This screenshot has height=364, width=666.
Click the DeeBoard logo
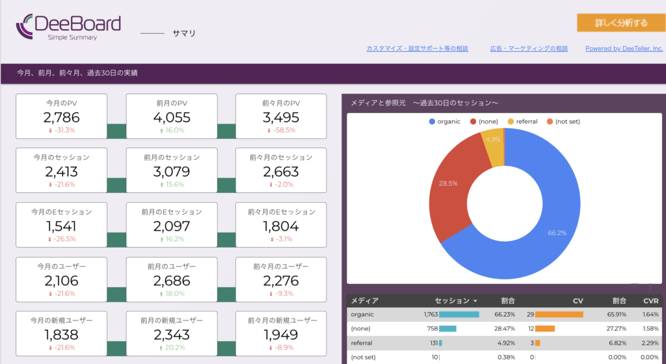coord(68,27)
